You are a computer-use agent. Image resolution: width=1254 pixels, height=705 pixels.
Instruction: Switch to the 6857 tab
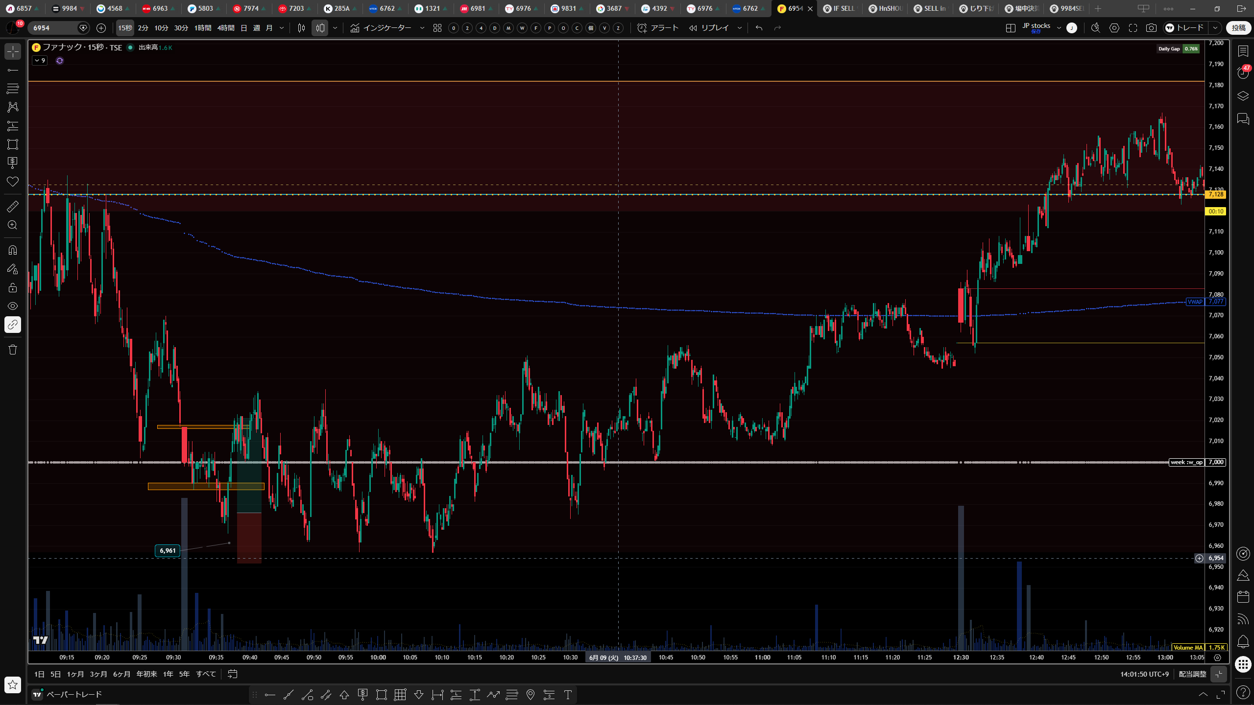[23, 8]
